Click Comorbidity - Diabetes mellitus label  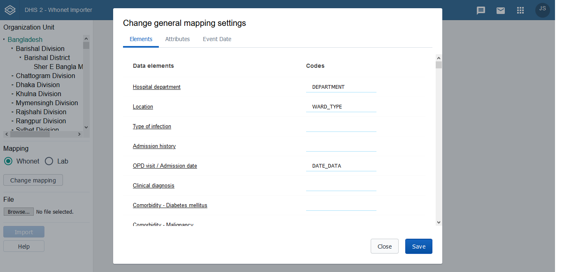coord(170,205)
